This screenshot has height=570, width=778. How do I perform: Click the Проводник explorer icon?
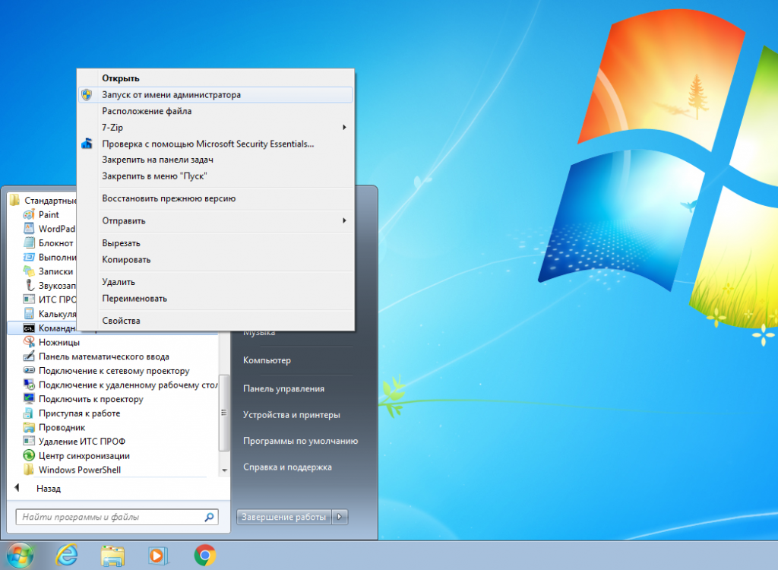(x=29, y=427)
